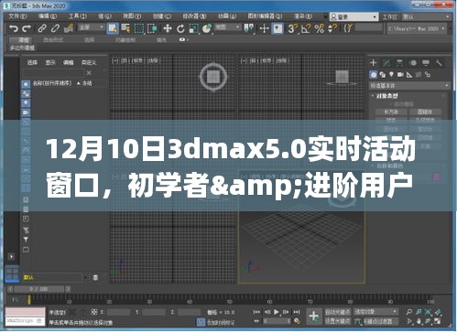
Task: Click the Auto Key button
Action: (x=338, y=312)
